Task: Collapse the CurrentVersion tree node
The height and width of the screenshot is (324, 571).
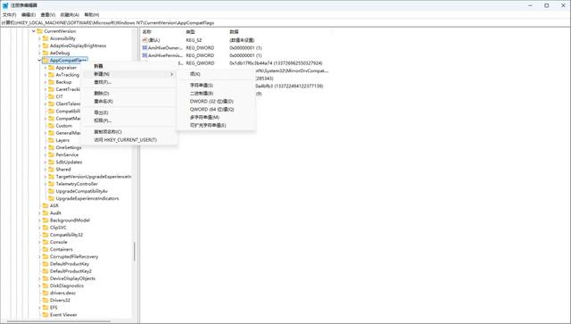Action: [x=34, y=31]
